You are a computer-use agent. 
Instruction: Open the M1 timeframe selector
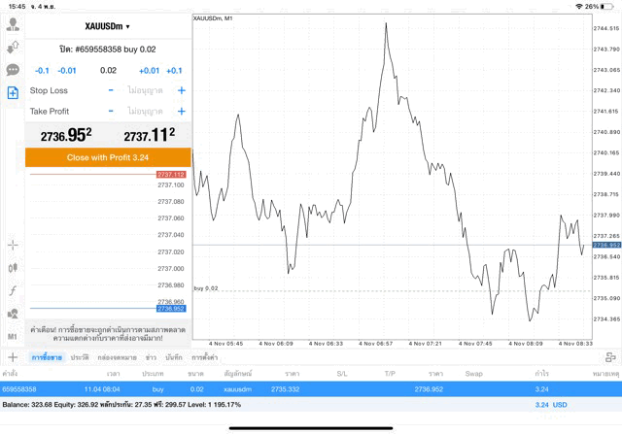[x=13, y=336]
